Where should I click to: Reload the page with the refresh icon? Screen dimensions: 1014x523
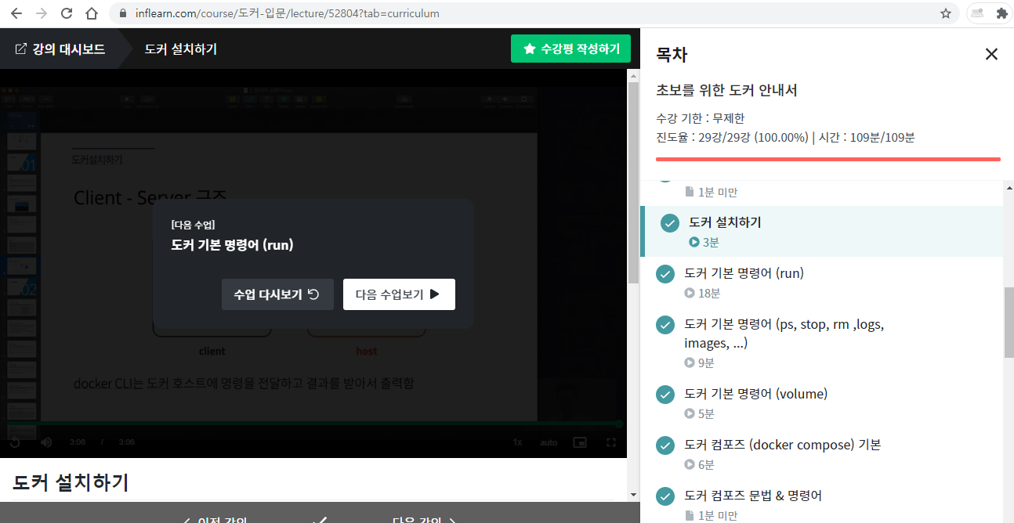point(67,13)
